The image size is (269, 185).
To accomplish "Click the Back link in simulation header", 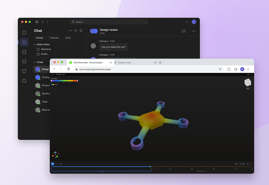I will click(52, 74).
